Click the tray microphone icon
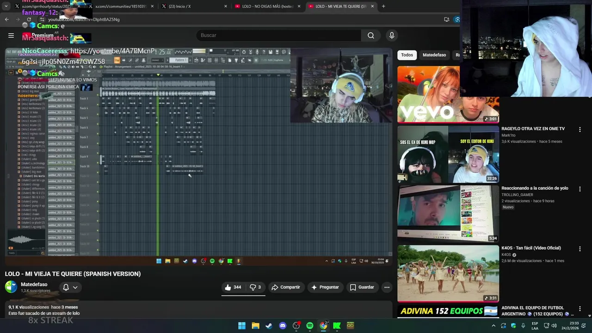The width and height of the screenshot is (592, 333). pos(523,326)
